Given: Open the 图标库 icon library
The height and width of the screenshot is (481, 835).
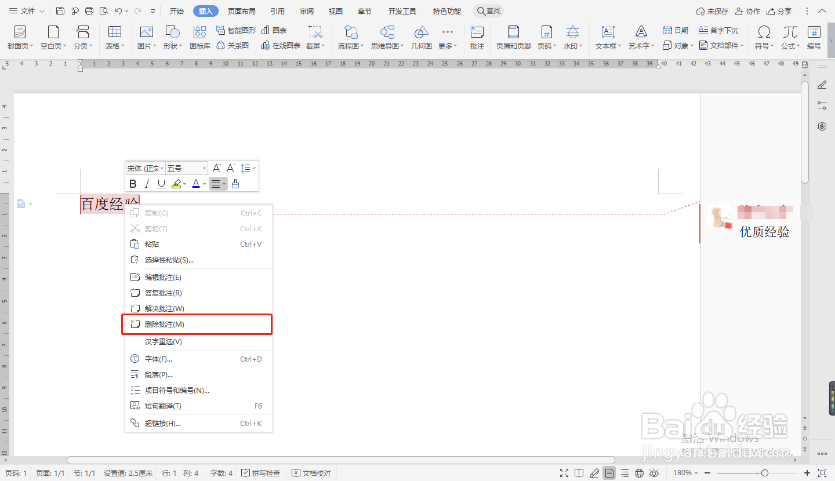Looking at the screenshot, I should (200, 38).
